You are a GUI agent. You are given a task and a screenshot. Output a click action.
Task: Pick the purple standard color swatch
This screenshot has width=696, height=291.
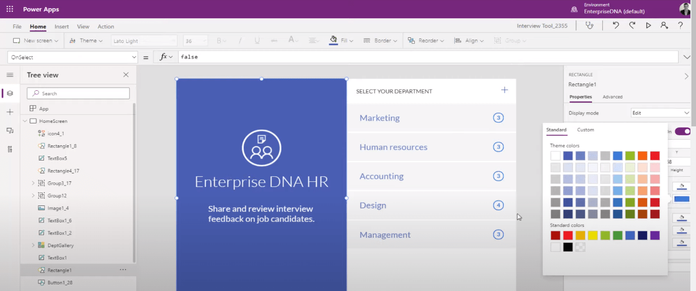pyautogui.click(x=655, y=235)
